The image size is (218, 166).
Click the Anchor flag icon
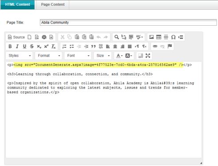(x=170, y=46)
